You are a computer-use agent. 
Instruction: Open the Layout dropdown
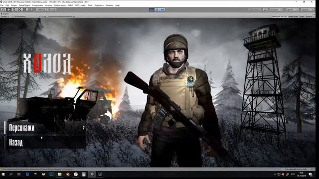coord(307,9)
